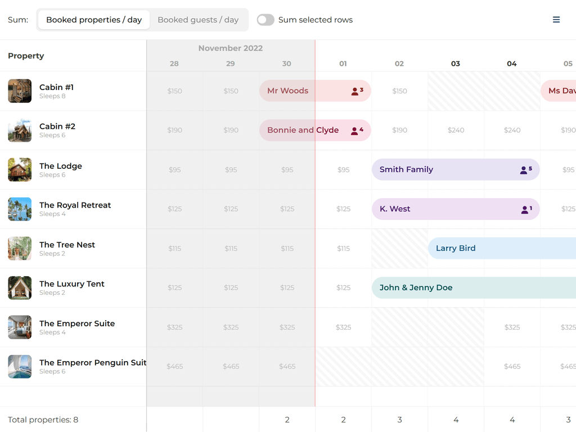Select date column 04 header
576x432 pixels.
(x=512, y=64)
